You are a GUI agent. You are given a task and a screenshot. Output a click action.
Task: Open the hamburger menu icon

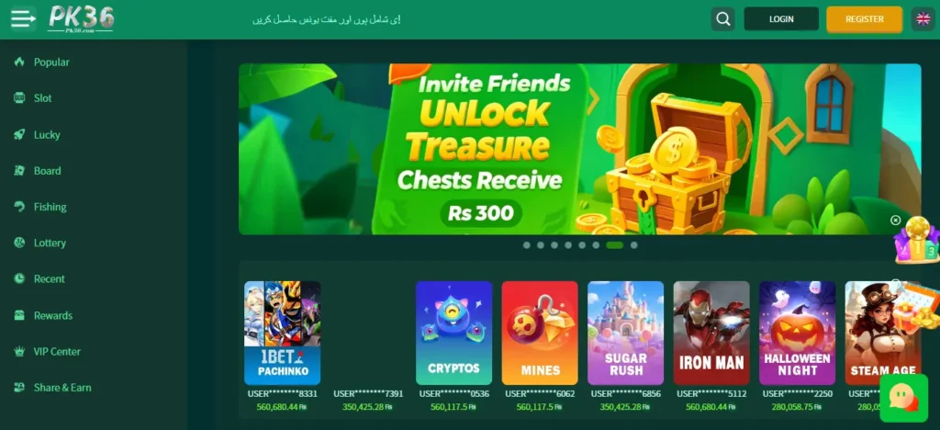23,19
